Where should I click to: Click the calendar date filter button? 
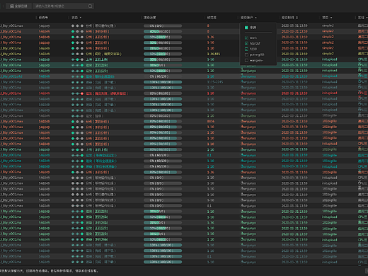click(18, 6)
